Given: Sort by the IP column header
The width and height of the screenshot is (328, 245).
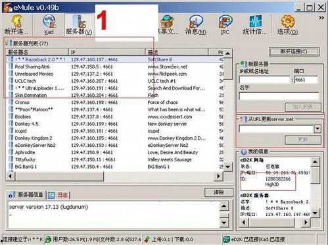Looking at the screenshot, I should coord(106,52).
